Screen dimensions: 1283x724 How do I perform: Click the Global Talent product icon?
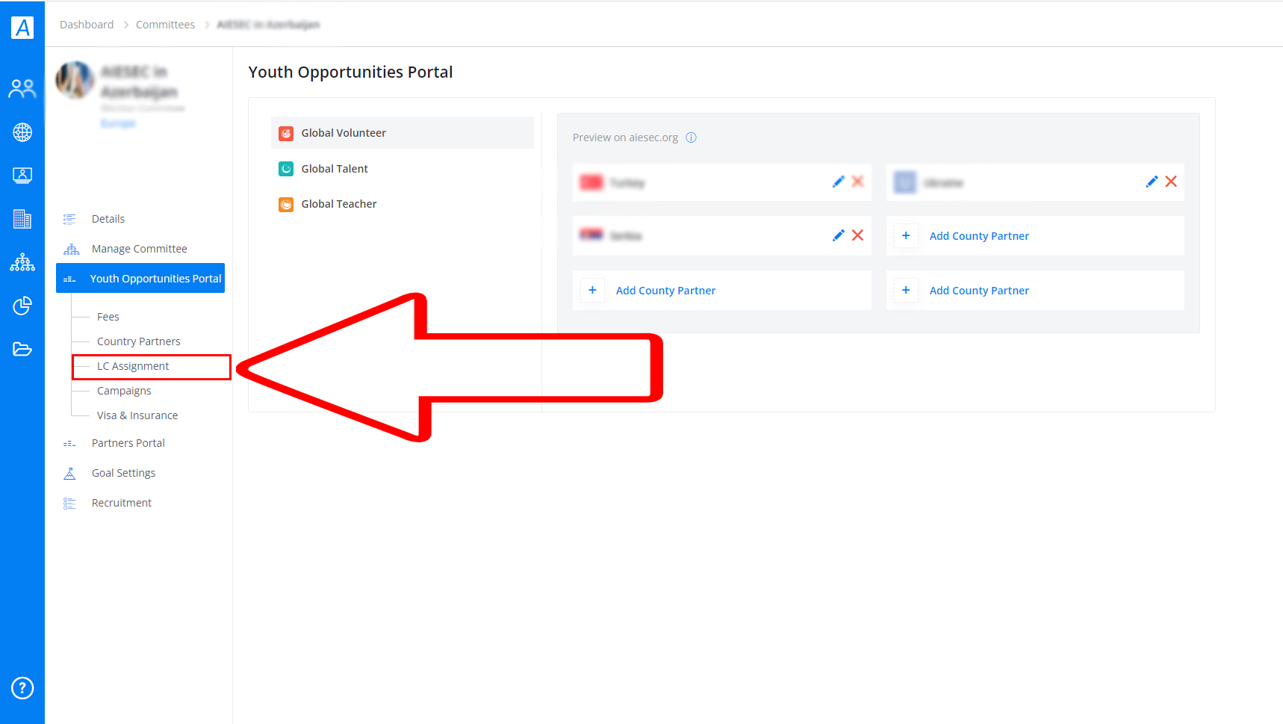pos(286,169)
